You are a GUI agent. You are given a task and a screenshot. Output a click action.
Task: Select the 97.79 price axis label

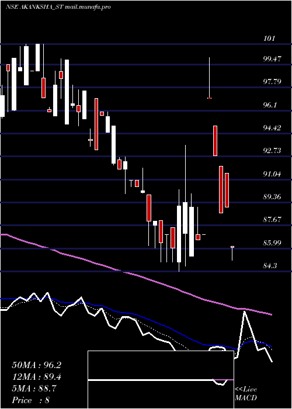coord(272,82)
